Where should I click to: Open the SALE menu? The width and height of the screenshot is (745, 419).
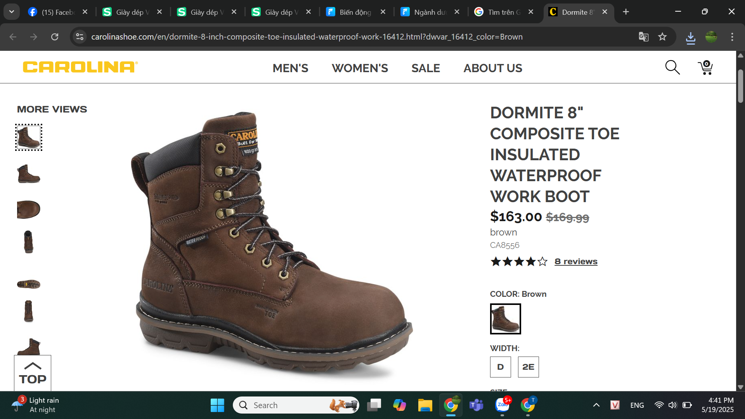pos(426,68)
